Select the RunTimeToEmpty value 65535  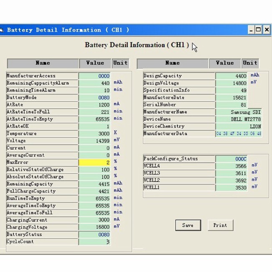tap(94, 198)
